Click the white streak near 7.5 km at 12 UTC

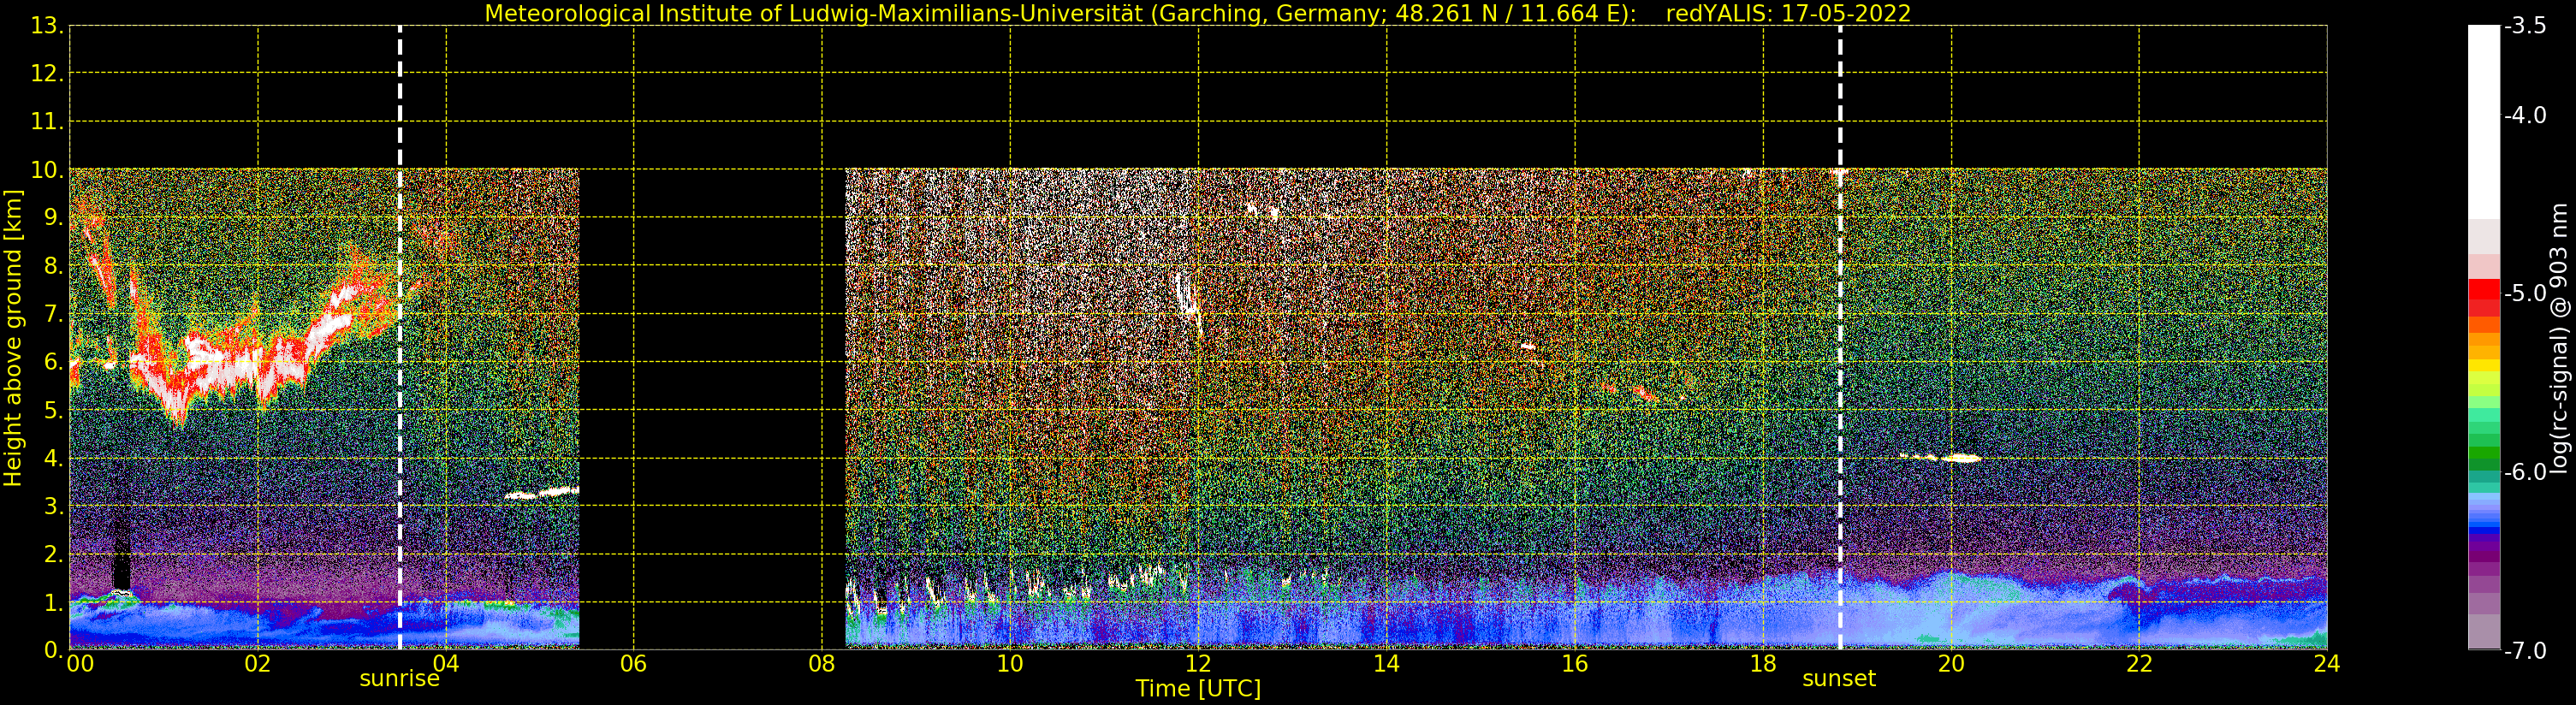click(x=1187, y=297)
